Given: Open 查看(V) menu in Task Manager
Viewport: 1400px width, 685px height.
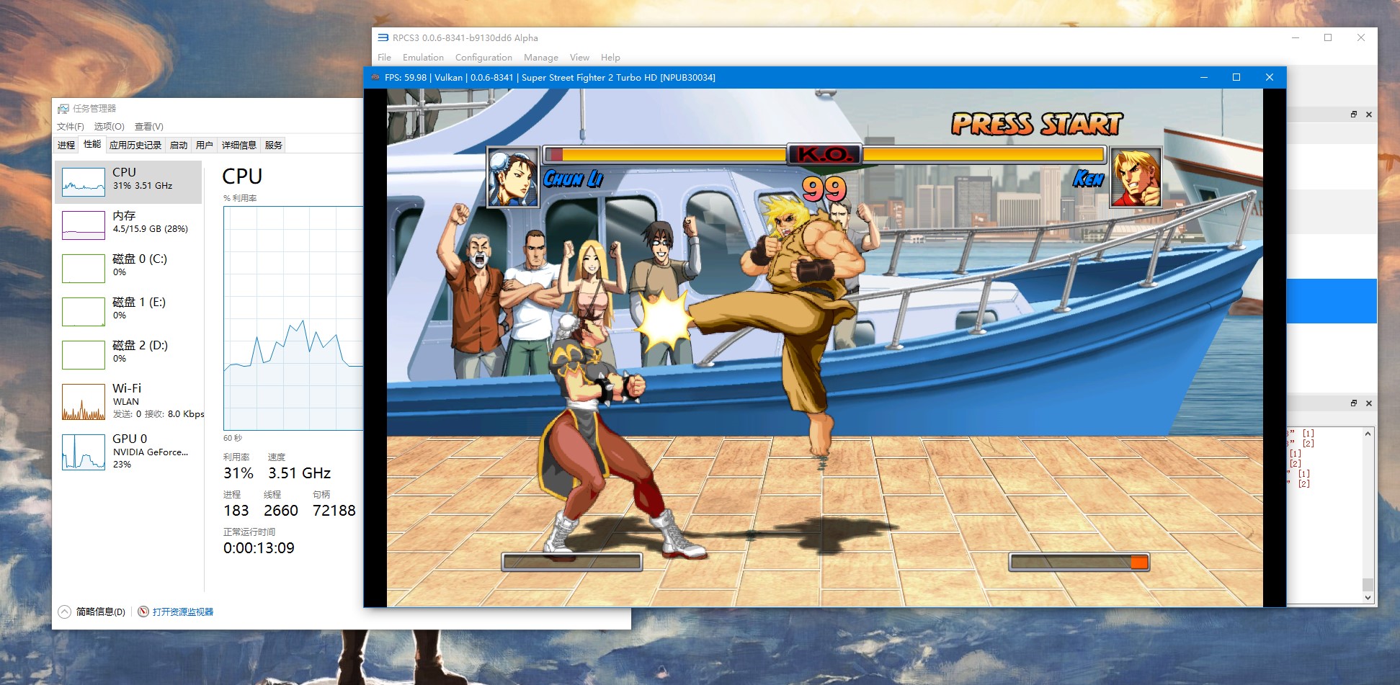Looking at the screenshot, I should pyautogui.click(x=149, y=127).
